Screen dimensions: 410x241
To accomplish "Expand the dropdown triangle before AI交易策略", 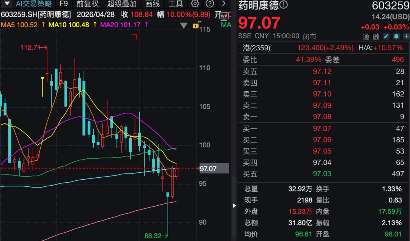I will point(7,4).
